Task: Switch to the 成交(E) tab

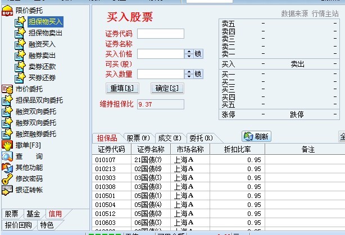Action: [169, 137]
